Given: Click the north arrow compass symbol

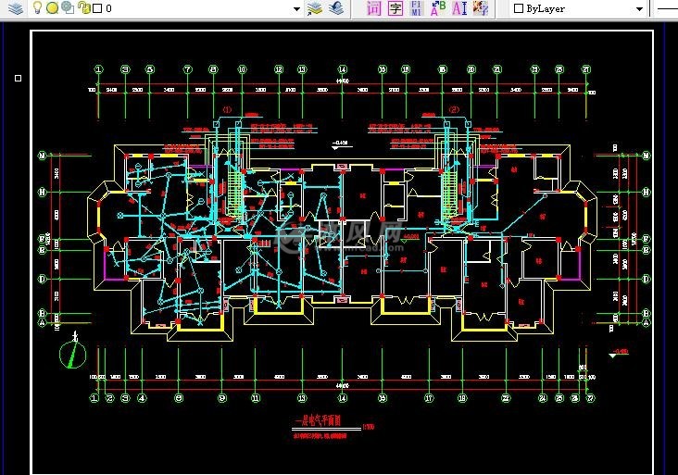Looking at the screenshot, I should pyautogui.click(x=71, y=355).
